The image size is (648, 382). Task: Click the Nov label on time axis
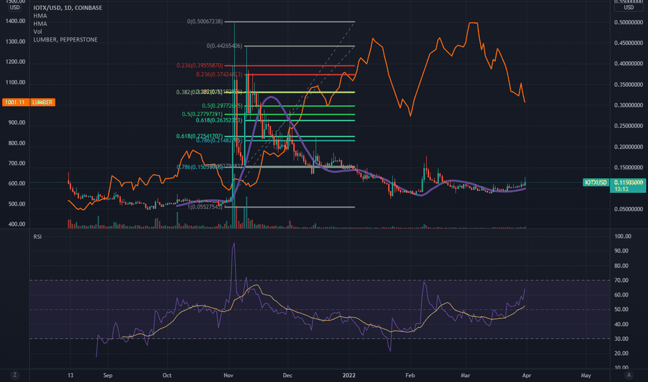228,375
